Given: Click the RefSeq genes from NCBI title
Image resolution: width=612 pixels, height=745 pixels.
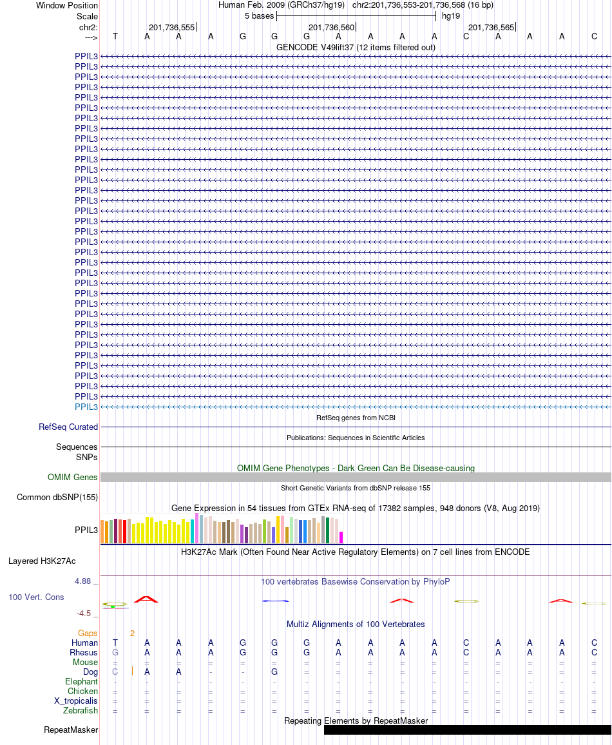Looking at the screenshot, I should 356,418.
